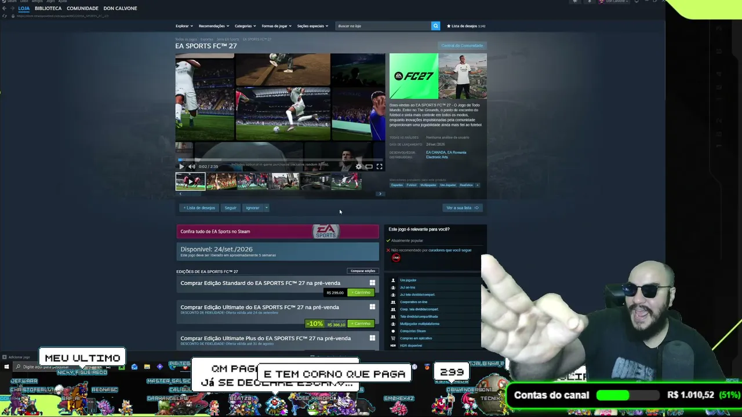Click the Buscar na loja search field
742x417 pixels.
click(x=383, y=26)
